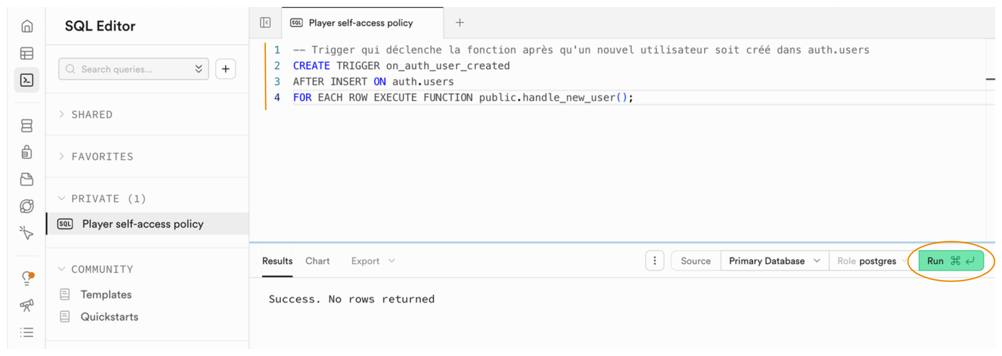The width and height of the screenshot is (1002, 356).
Task: Add a new query tab with plus
Action: click(x=460, y=23)
